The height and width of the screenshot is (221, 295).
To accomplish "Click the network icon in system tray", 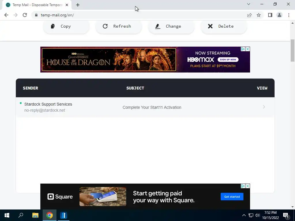I will 251,215.
